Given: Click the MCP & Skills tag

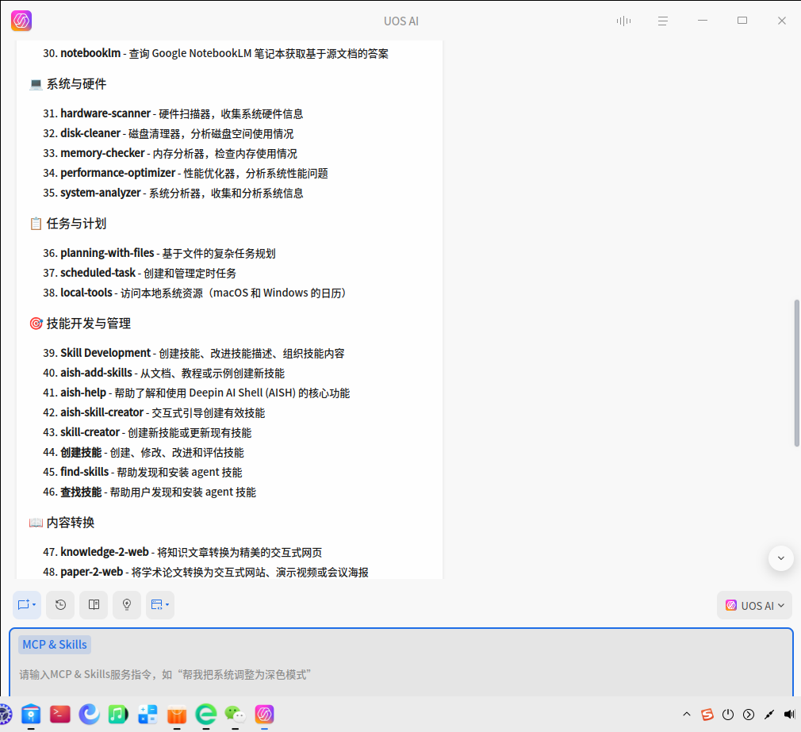Looking at the screenshot, I should point(55,644).
